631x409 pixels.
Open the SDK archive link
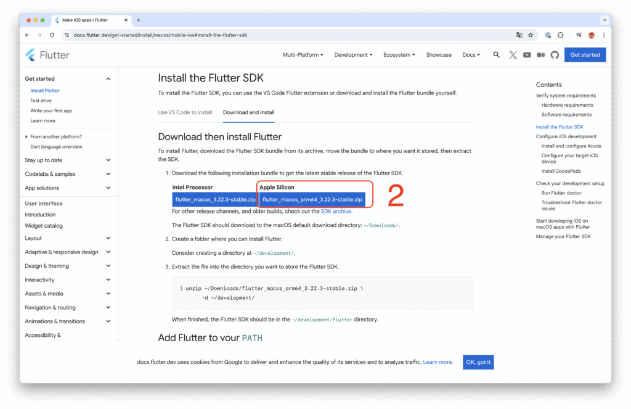pyautogui.click(x=336, y=211)
